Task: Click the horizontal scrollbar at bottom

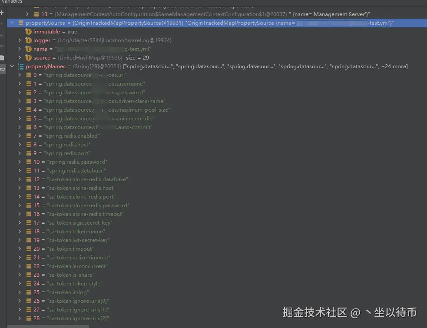Action: point(48,326)
